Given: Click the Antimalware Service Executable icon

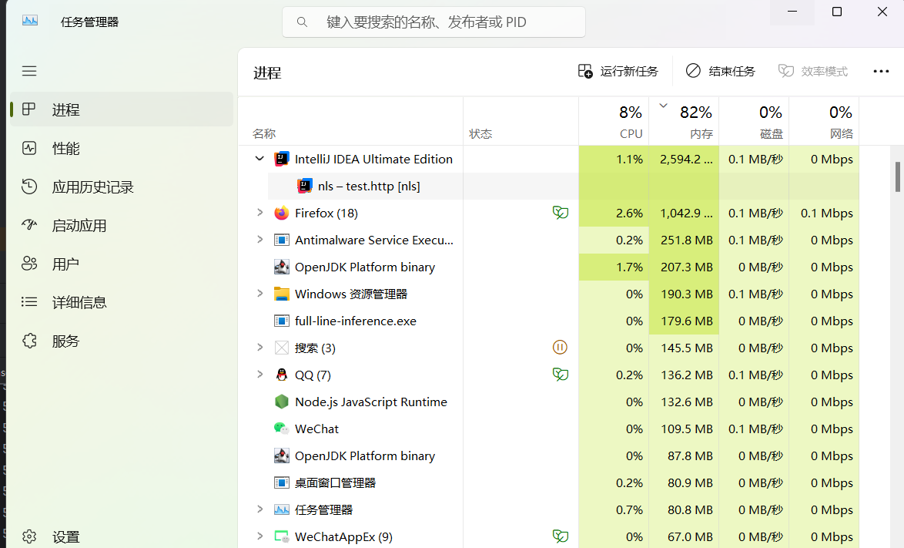Looking at the screenshot, I should pos(281,240).
